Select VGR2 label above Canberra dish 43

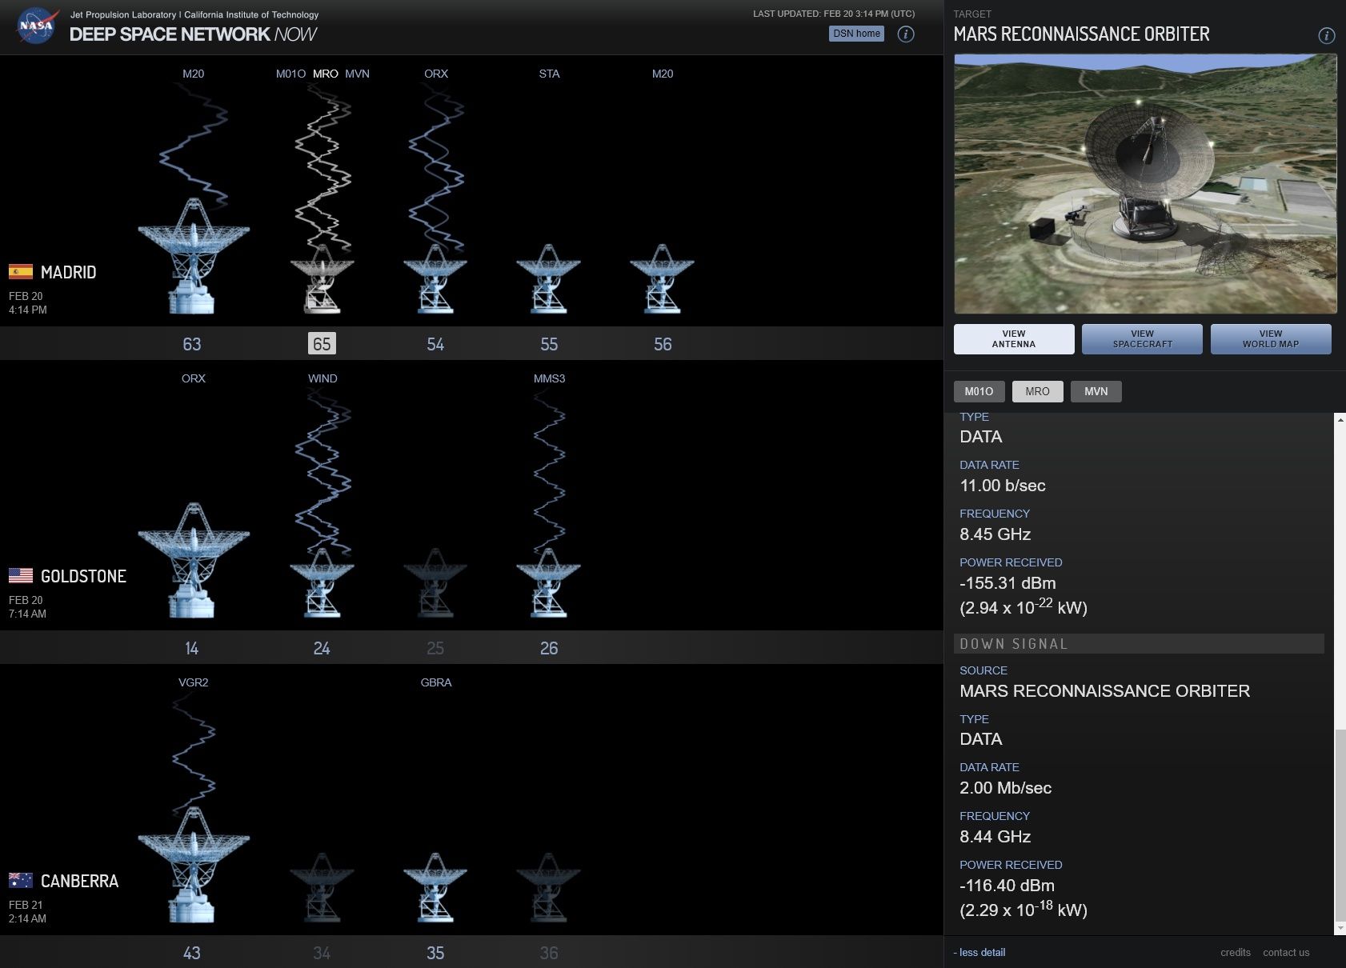point(194,682)
